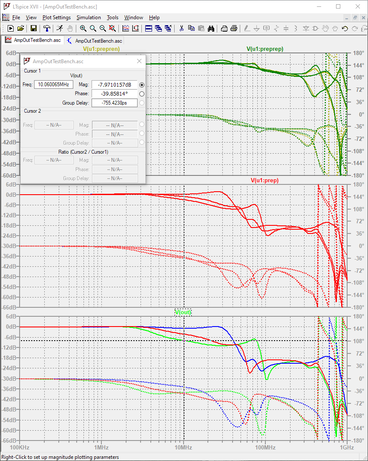Click the Capacitor toolbar icon
Image resolution: width=368 pixels, height=461 pixels.
(x=286, y=29)
